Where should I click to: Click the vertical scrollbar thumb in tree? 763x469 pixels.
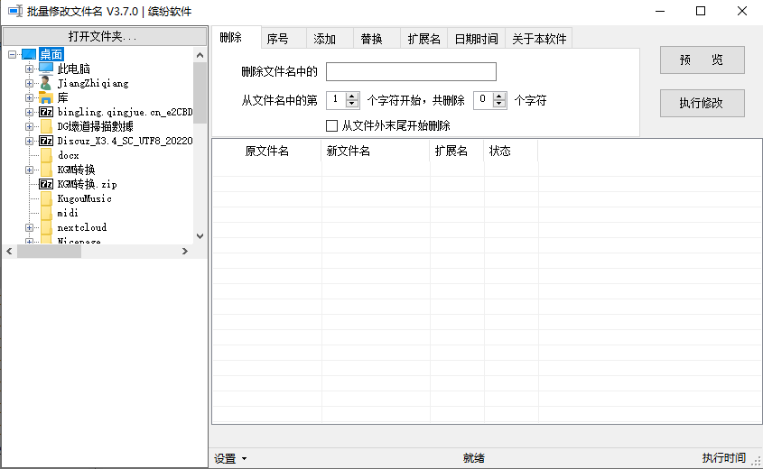pos(200,92)
